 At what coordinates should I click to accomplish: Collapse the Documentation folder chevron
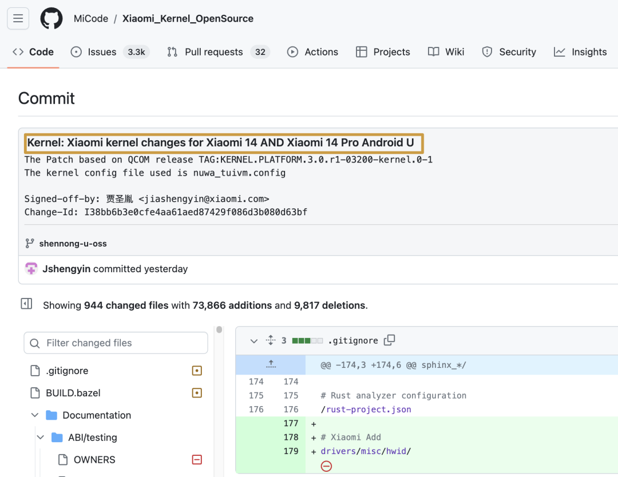[x=35, y=415]
